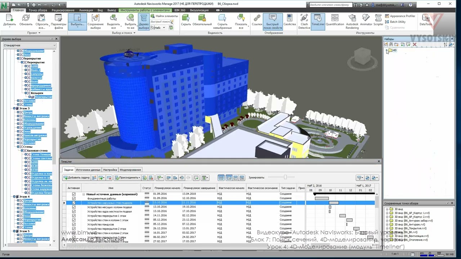Click the Статус column header

(x=147, y=188)
